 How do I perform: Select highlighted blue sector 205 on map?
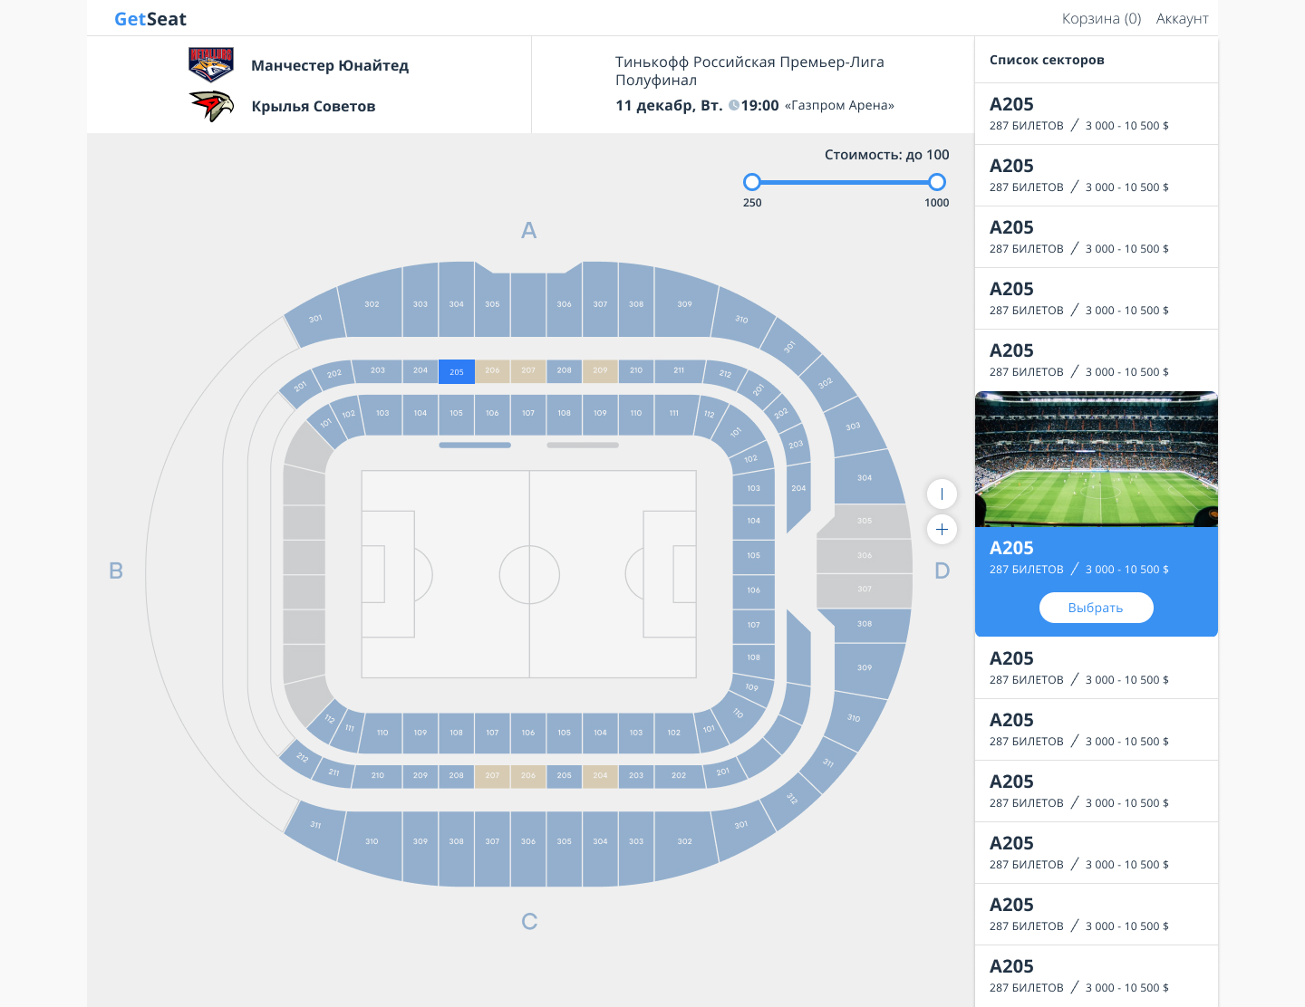(x=457, y=371)
